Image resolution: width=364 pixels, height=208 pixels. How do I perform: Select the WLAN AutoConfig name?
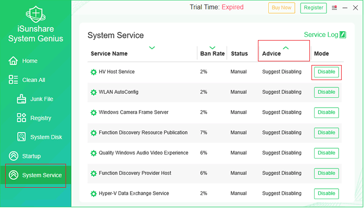click(119, 92)
